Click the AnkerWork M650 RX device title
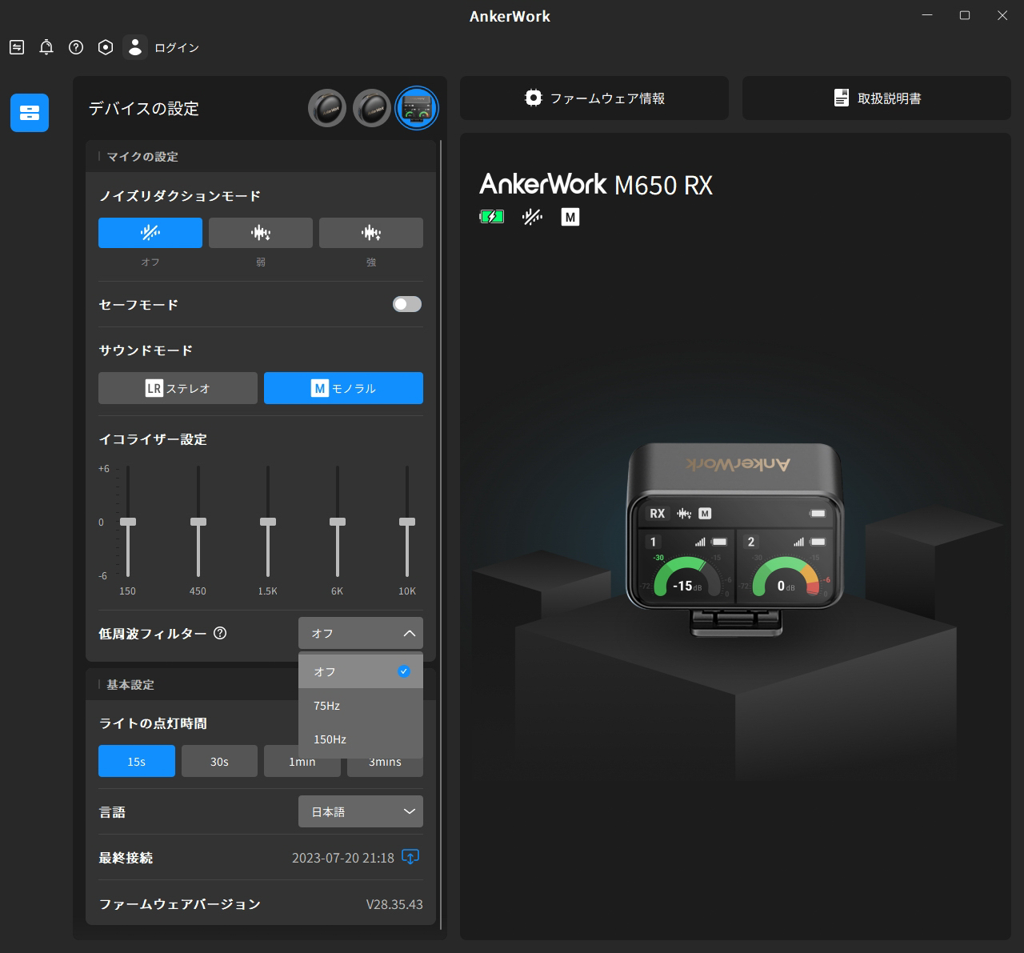This screenshot has height=953, width=1024. coord(596,185)
